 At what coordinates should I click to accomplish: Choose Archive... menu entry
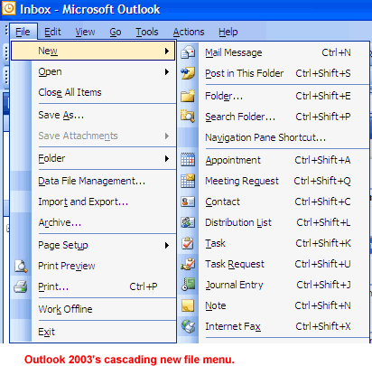(x=93, y=222)
